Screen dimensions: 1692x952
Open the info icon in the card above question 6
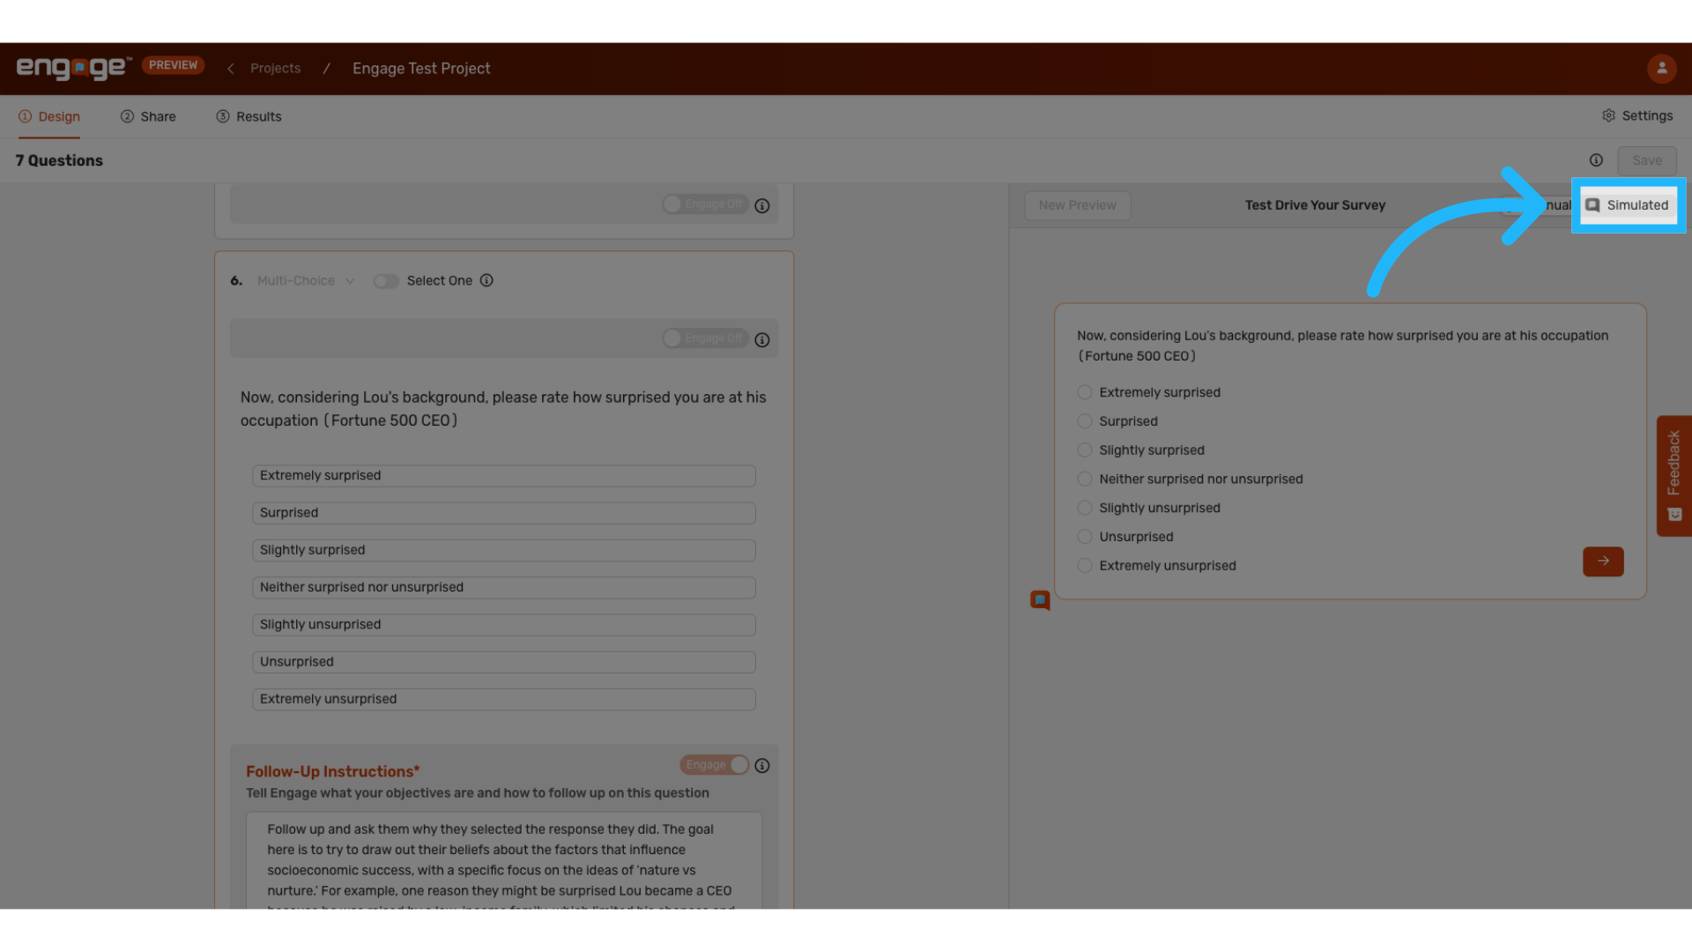coord(762,205)
